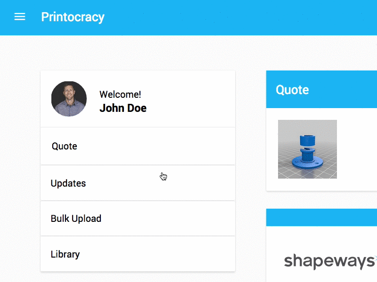377x282 pixels.
Task: Click the Quote label text inside right panel
Action: coord(292,90)
